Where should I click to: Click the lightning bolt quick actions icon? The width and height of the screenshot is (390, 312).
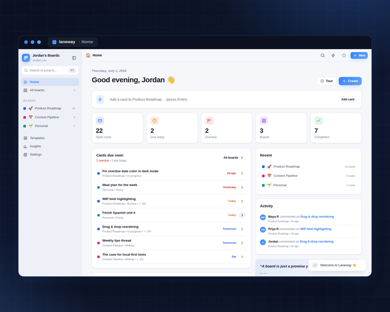[333, 56]
